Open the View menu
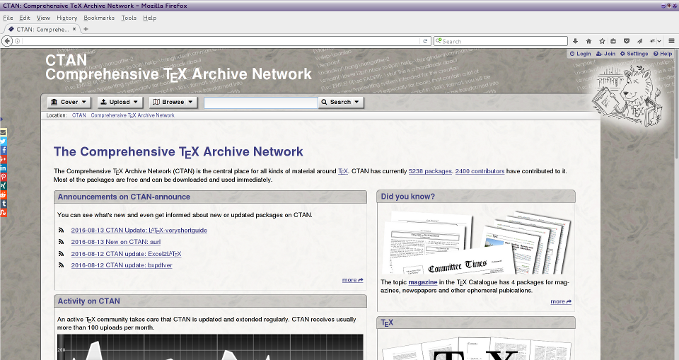 [x=43, y=18]
